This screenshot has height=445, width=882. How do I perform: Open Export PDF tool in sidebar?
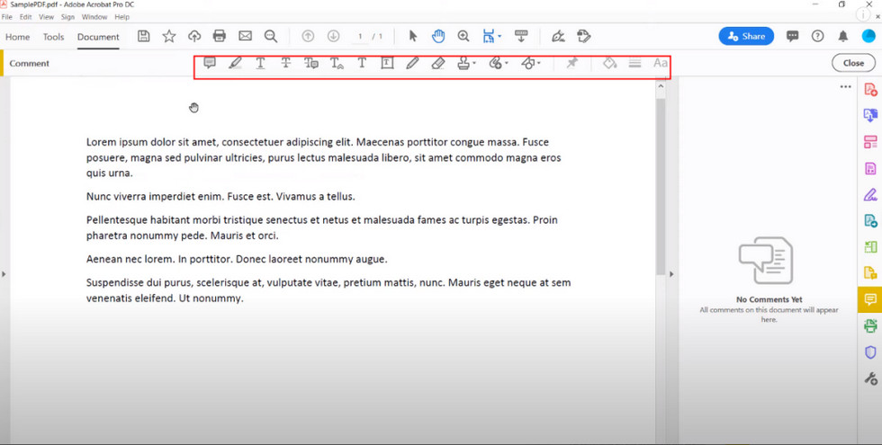pos(870,115)
